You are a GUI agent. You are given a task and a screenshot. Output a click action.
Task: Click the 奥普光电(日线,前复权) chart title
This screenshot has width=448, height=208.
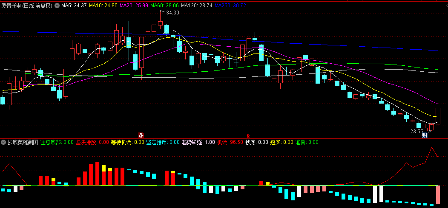27,6
